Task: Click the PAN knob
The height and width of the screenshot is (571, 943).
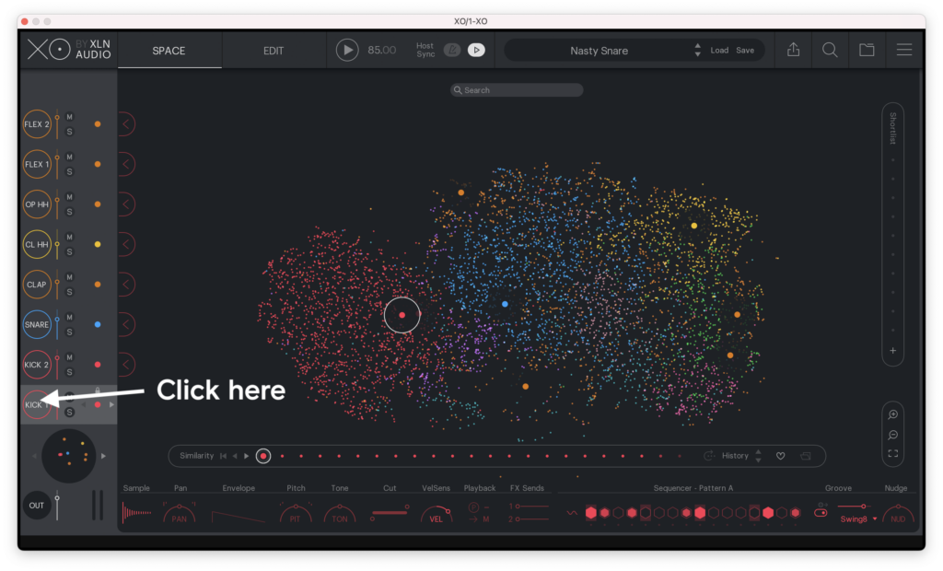Action: [180, 515]
